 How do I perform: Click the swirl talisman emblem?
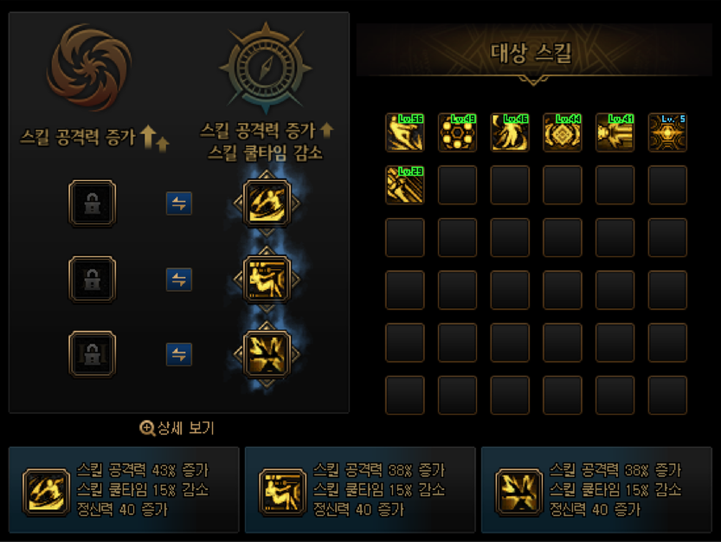(x=89, y=68)
